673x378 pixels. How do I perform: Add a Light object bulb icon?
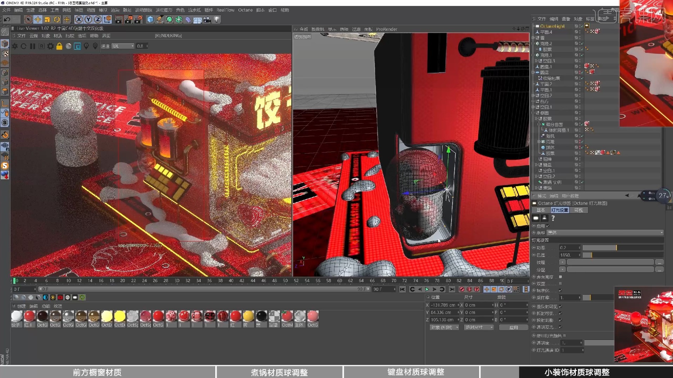click(x=217, y=20)
